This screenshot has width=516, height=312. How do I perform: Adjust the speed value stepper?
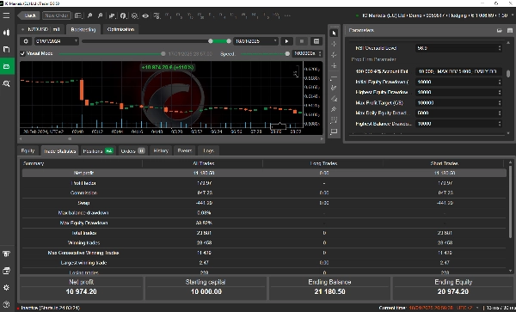pos(320,53)
